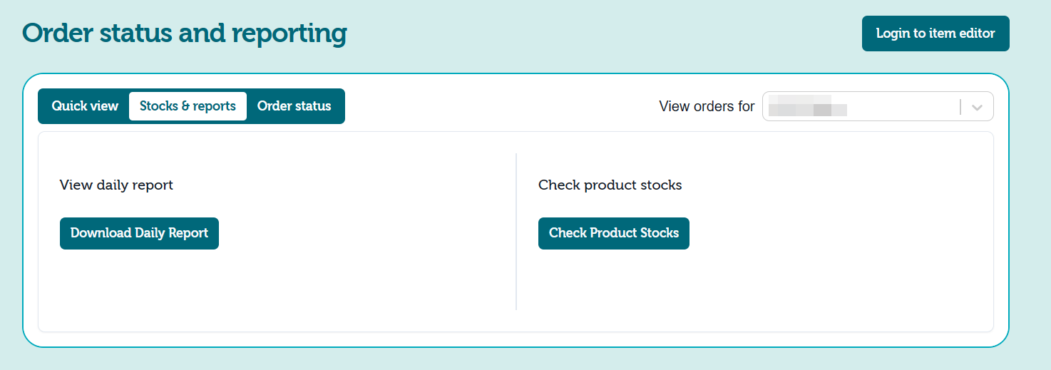Click empty space below Check Product Stocks button

[x=614, y=285]
